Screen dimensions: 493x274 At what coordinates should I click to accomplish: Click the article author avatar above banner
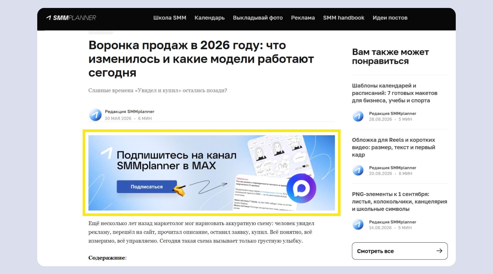95,115
